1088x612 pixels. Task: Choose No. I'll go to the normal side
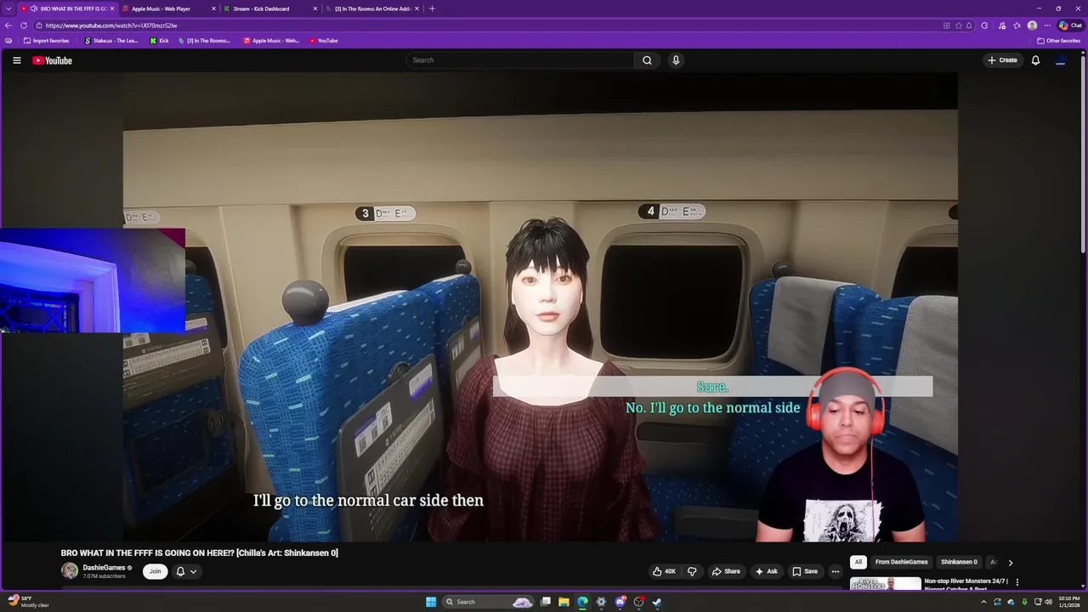click(x=712, y=408)
